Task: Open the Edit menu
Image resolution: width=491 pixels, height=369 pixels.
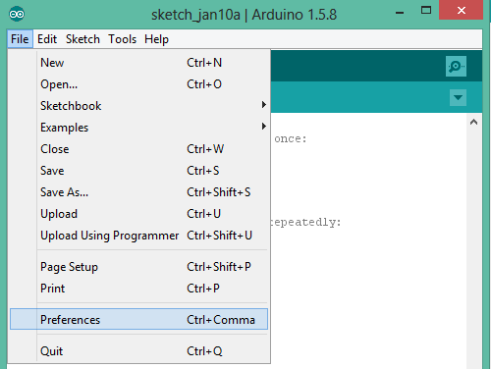Action: (x=47, y=39)
